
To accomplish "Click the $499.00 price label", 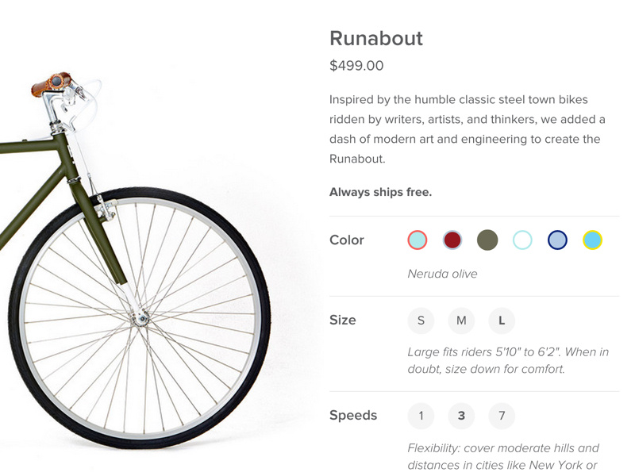I will coord(356,66).
